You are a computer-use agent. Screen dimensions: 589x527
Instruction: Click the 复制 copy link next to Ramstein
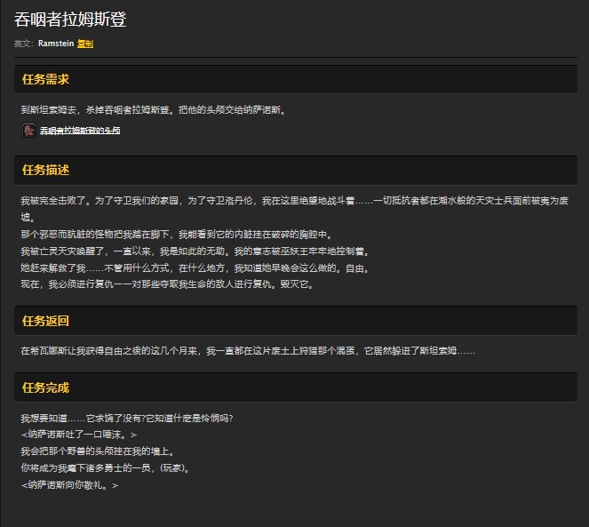pos(85,44)
